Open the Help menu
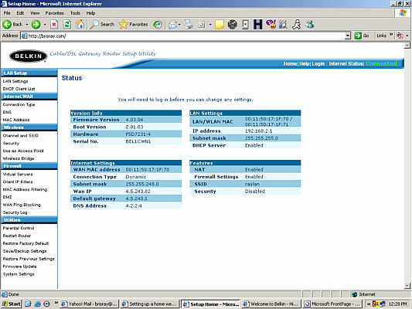 click(90, 13)
